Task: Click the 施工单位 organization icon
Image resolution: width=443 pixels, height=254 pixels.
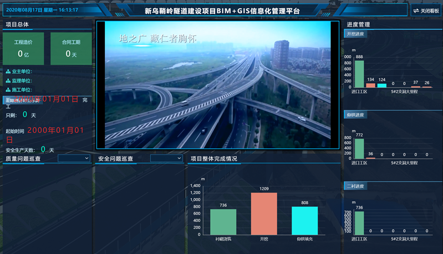Action: [8, 90]
